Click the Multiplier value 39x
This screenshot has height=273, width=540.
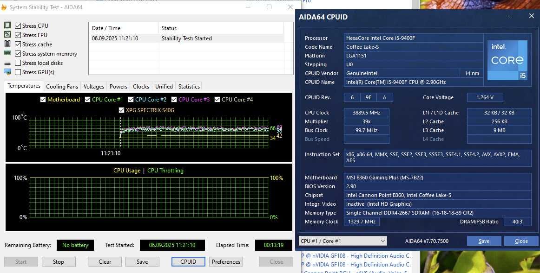366,121
